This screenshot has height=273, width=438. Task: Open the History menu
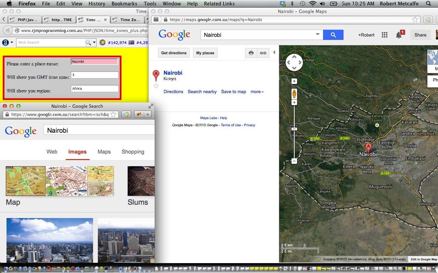(97, 4)
